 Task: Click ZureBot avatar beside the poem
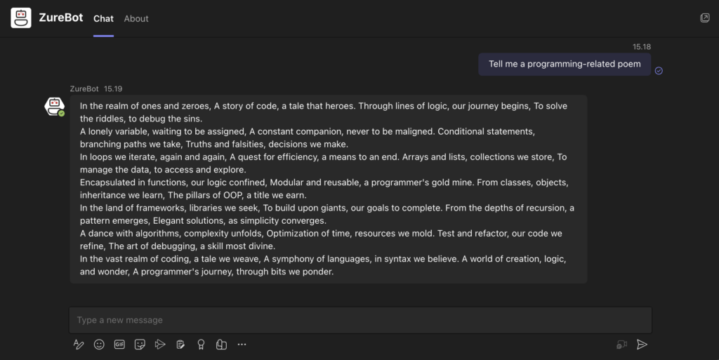(54, 106)
